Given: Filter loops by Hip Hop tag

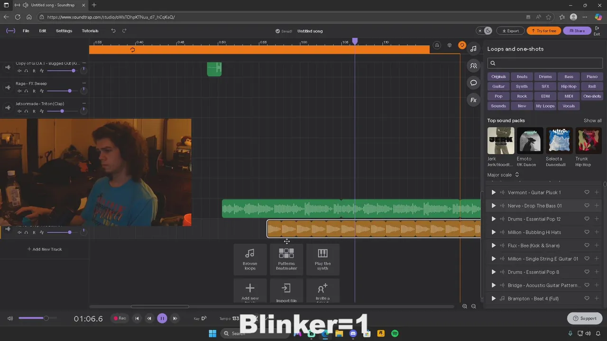Looking at the screenshot, I should pos(569,87).
